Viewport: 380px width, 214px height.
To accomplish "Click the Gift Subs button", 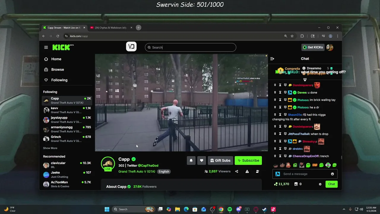I will (x=220, y=160).
